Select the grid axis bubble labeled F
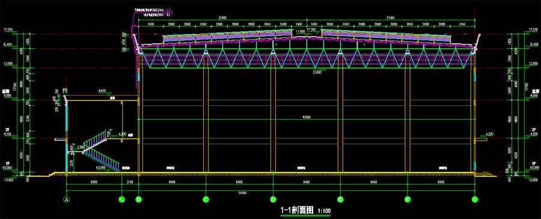Image resolution: width=541 pixels, height=219 pixels. click(x=408, y=199)
